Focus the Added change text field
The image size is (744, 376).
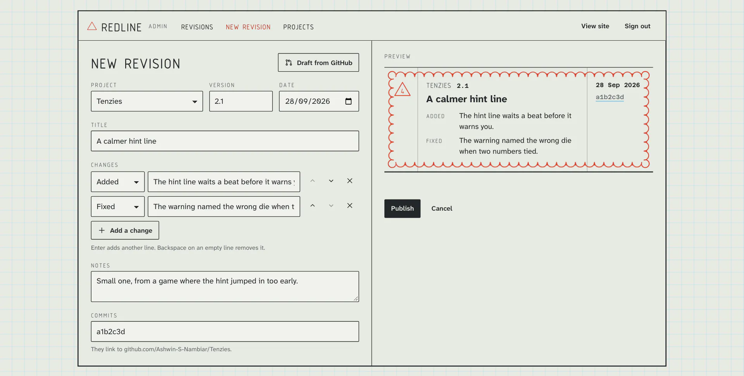(x=224, y=182)
